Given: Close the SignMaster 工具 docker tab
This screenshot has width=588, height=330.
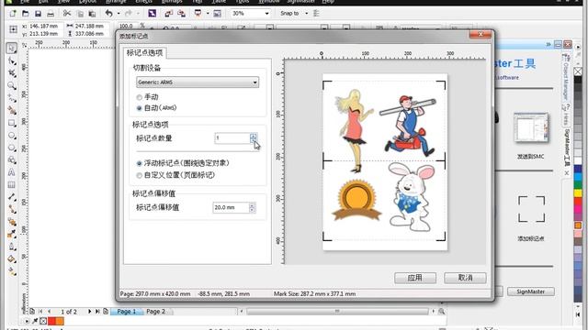Looking at the screenshot, I should coord(567,173).
